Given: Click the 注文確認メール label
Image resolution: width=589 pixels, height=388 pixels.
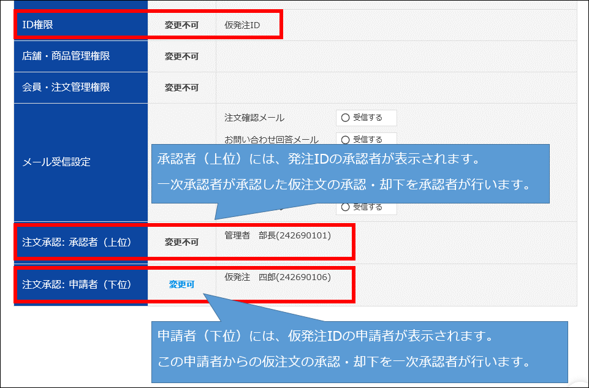Looking at the screenshot, I should [x=254, y=118].
